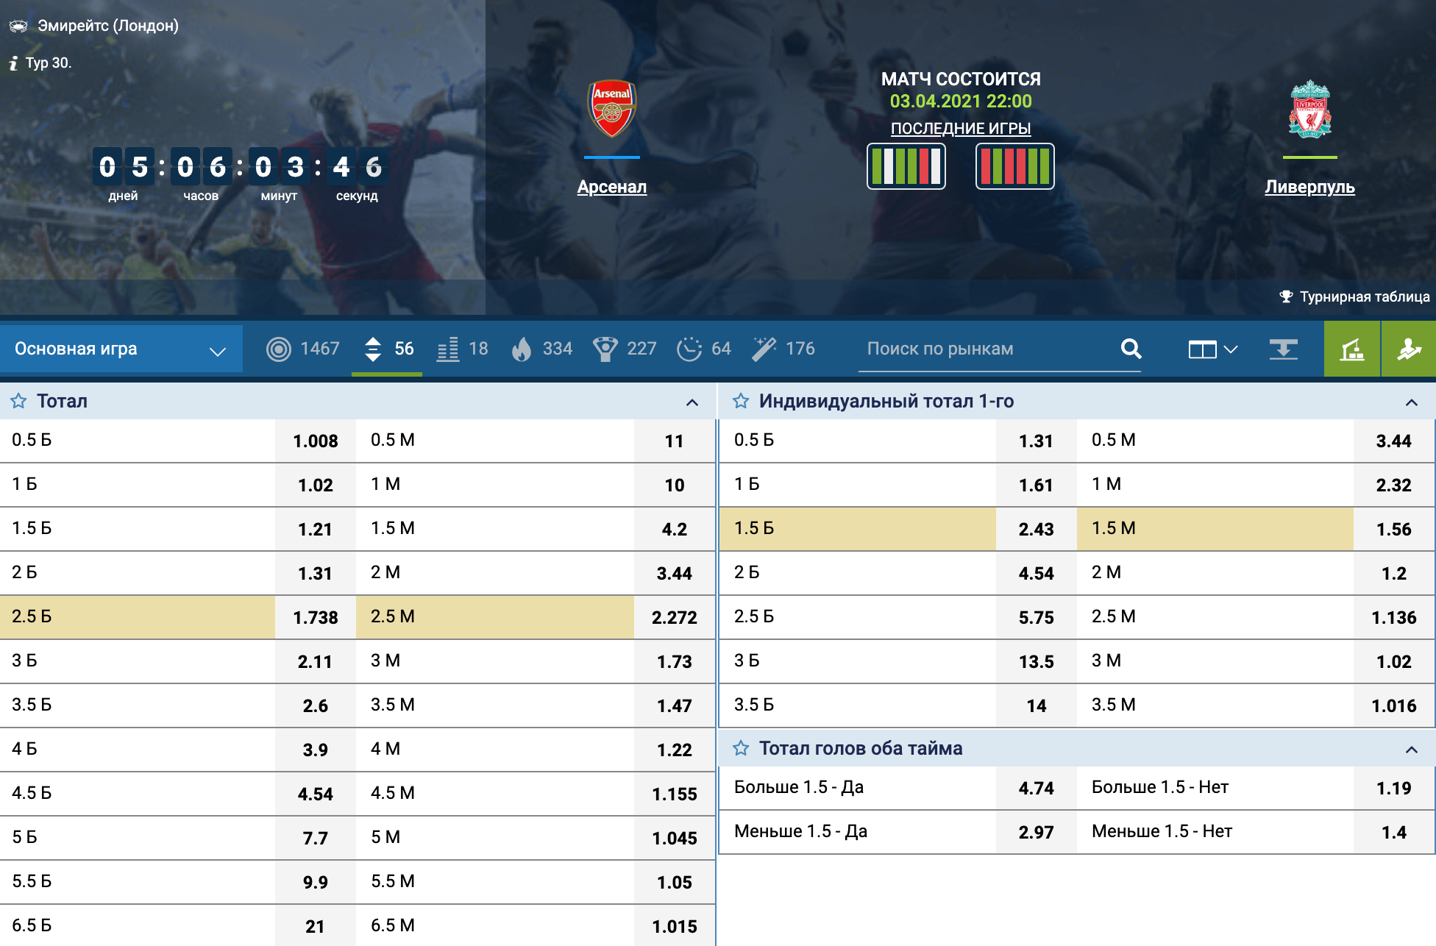This screenshot has width=1436, height=946.
Task: Open the Арсенал team link
Action: tap(612, 187)
